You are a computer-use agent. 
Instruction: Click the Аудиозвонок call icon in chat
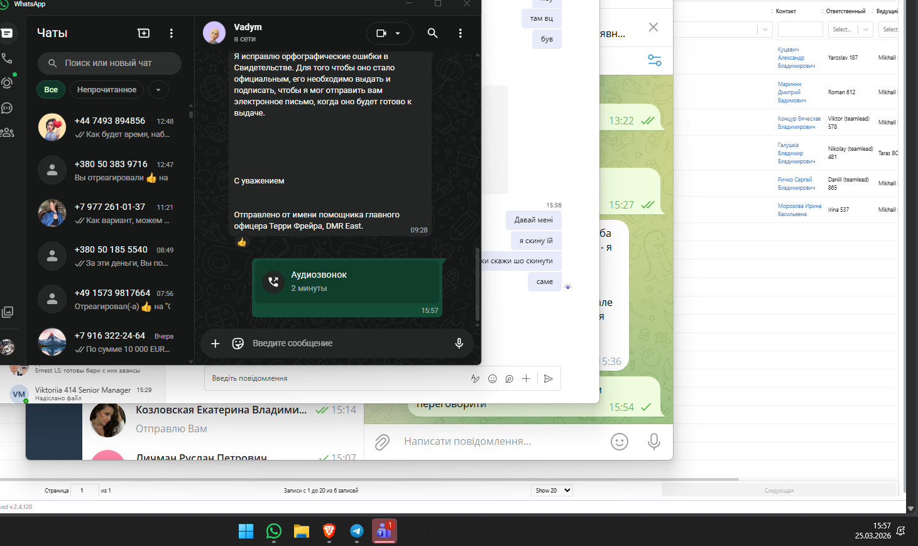[x=273, y=282]
